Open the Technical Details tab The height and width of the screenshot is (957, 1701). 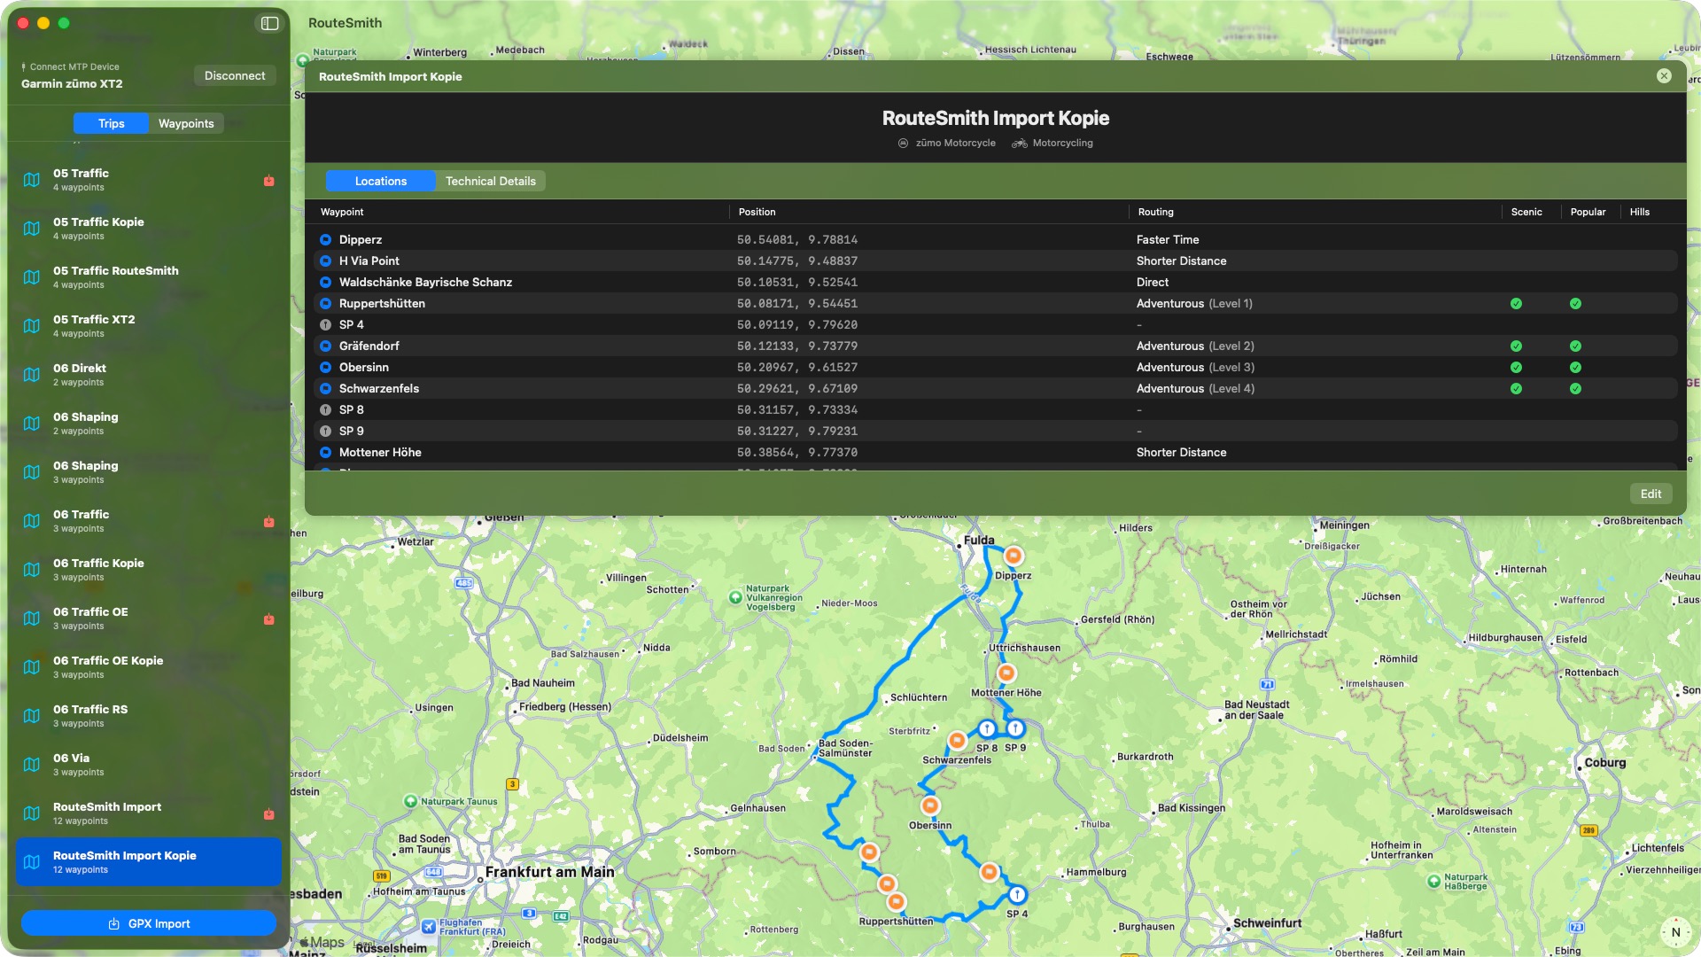[x=491, y=181]
